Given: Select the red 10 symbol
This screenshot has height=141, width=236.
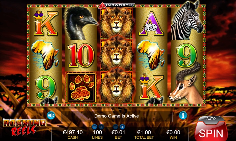Looking at the screenshot, I should 81,55.
